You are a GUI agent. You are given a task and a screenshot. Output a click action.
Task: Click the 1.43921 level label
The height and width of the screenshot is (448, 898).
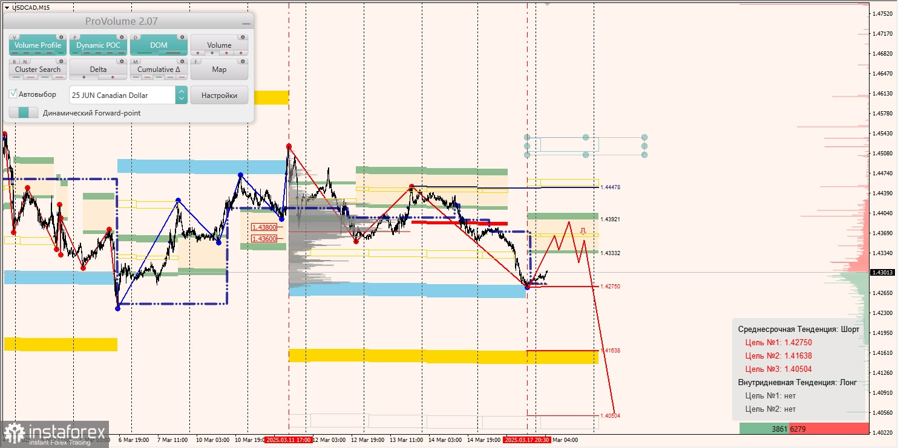(611, 219)
